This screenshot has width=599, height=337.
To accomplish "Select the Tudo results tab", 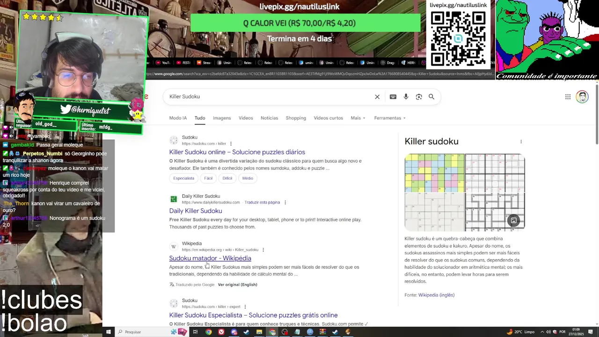I will [x=200, y=118].
